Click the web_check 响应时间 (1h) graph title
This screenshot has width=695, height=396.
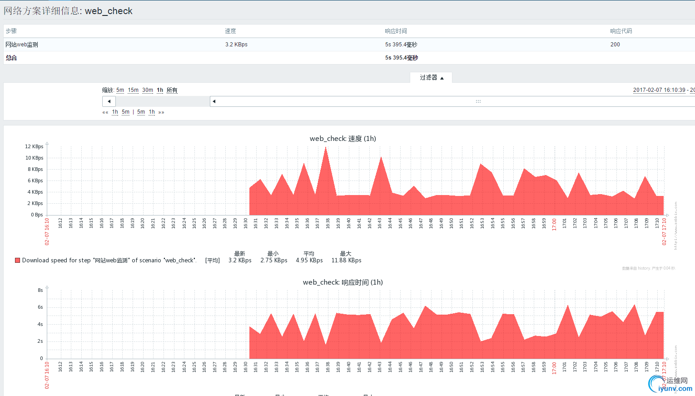pyautogui.click(x=343, y=282)
